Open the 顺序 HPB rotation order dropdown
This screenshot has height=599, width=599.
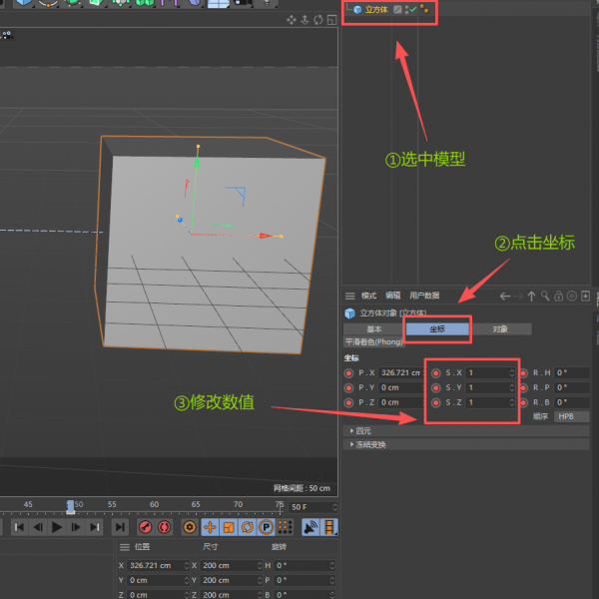coord(571,416)
